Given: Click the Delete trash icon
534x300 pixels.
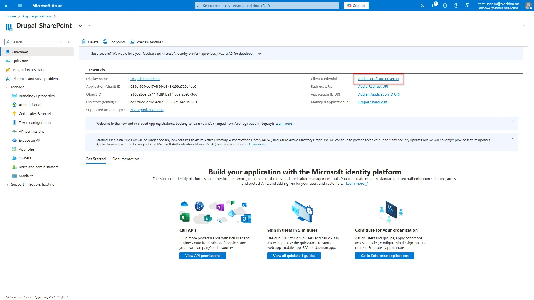Looking at the screenshot, I should click(84, 42).
